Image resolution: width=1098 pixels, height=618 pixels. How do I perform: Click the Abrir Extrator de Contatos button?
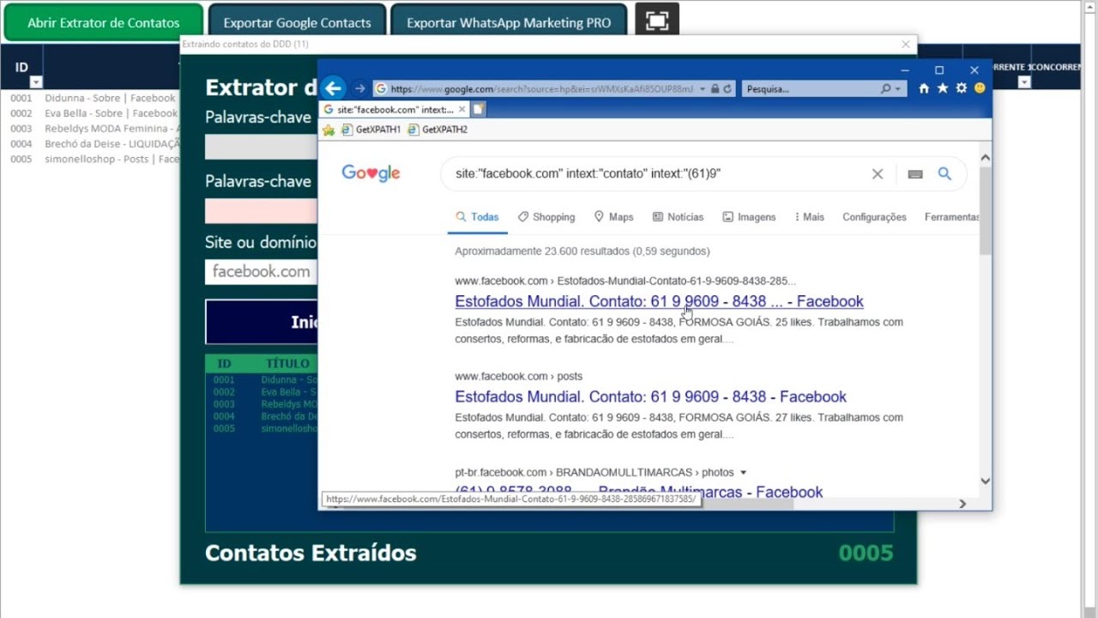pos(104,23)
